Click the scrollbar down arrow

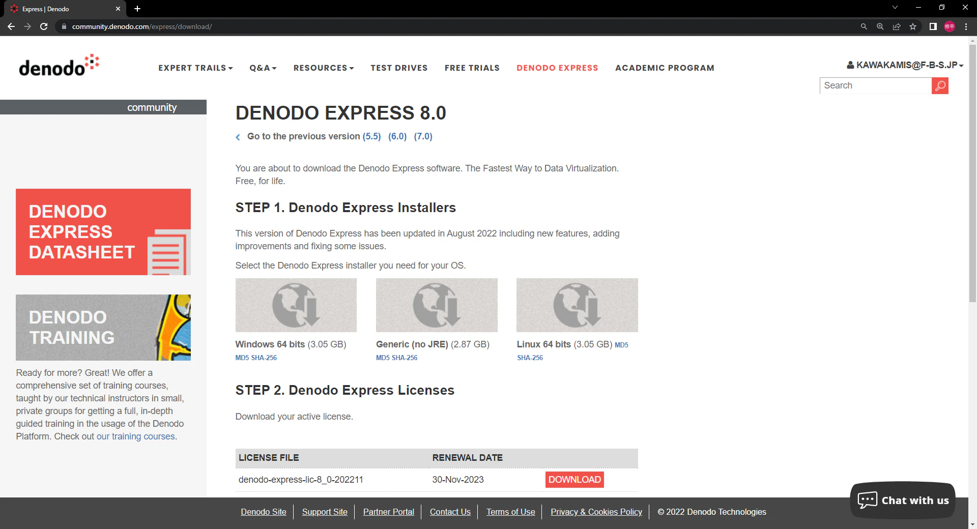click(972, 524)
